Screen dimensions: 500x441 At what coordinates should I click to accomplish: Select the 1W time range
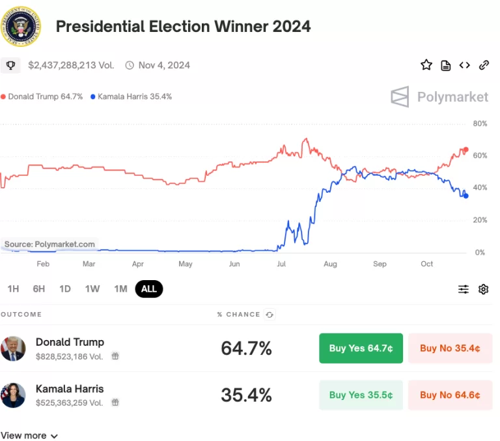[92, 289]
